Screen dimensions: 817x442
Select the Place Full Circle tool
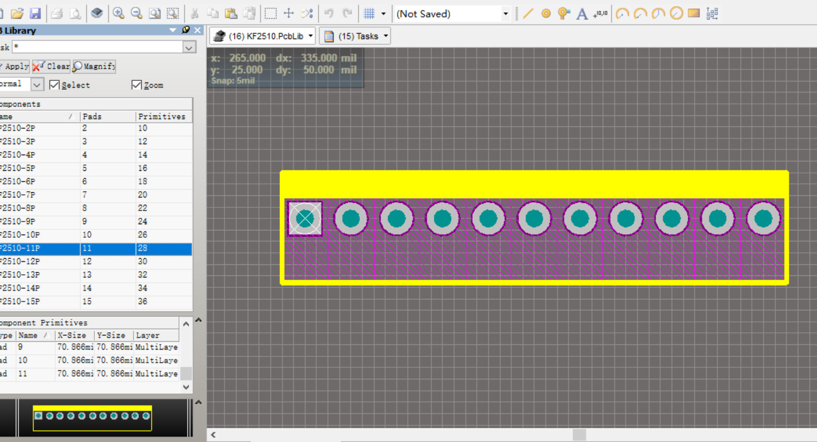click(x=676, y=14)
